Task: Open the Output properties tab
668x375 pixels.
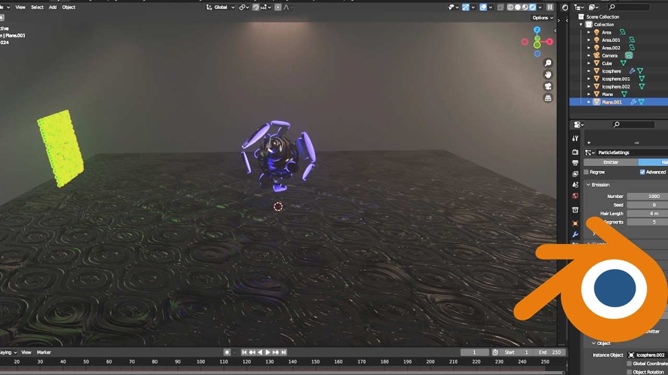Action: coord(575,163)
